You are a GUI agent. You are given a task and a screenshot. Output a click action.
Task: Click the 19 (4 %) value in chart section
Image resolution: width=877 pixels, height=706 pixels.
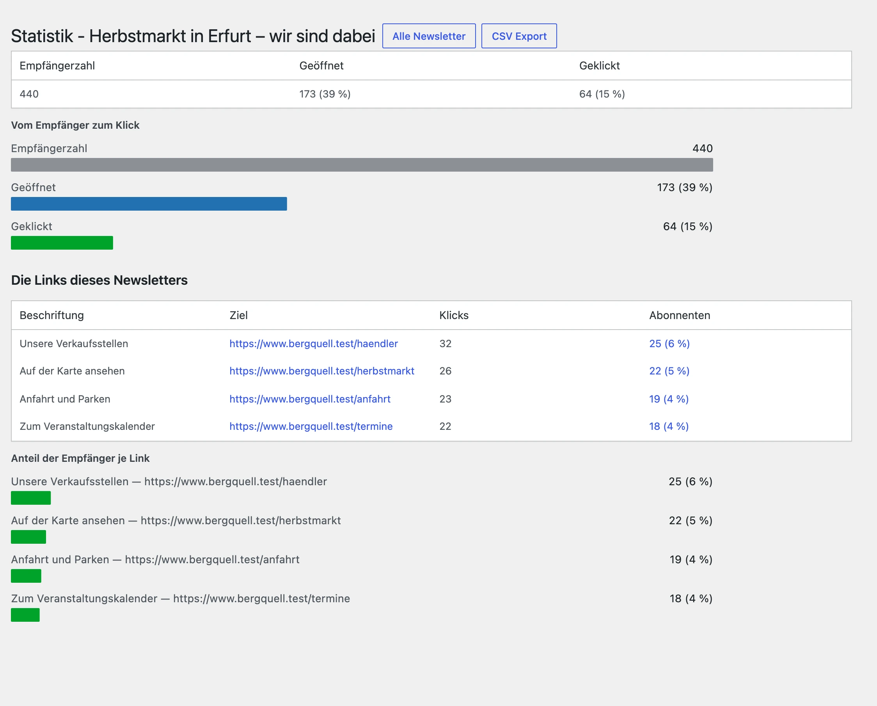tap(691, 560)
